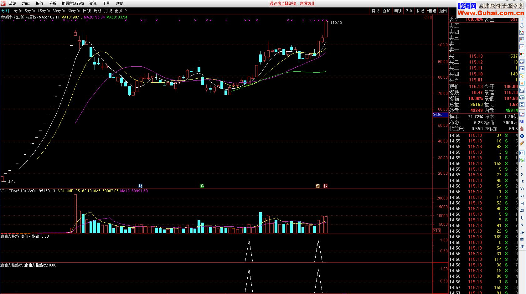The width and height of the screenshot is (526, 294).
Task: Select 日 daily period in sidebar
Action: pyautogui.click(x=522, y=204)
